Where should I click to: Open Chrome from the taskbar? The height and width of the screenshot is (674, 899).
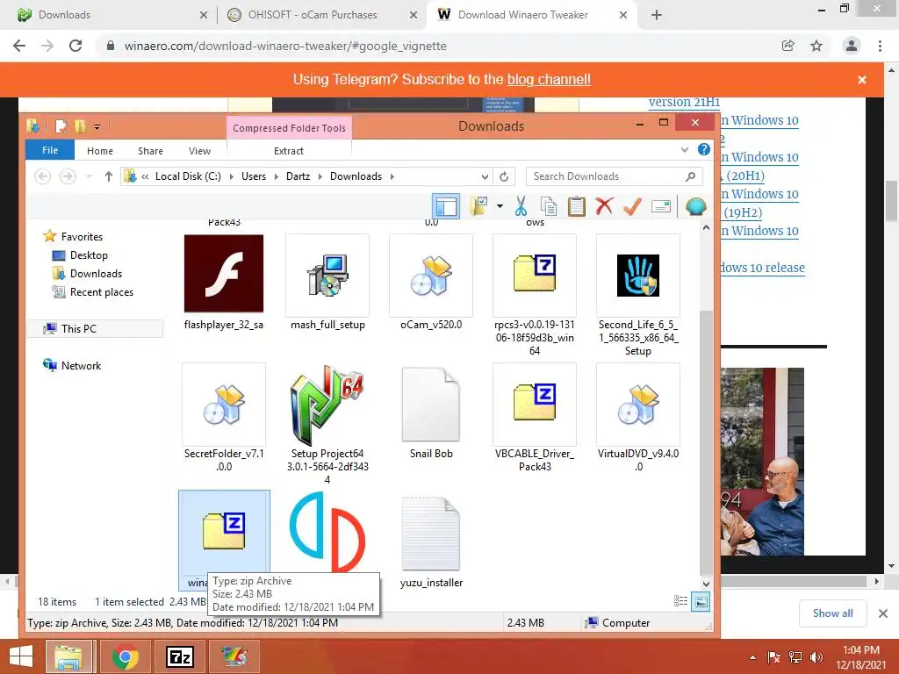125,656
